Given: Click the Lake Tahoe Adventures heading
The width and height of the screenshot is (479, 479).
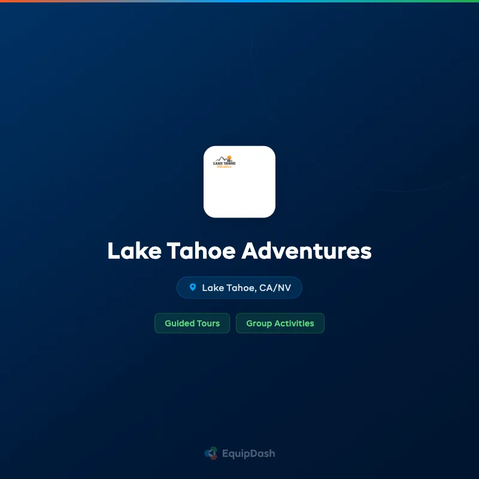Looking at the screenshot, I should pyautogui.click(x=239, y=251).
